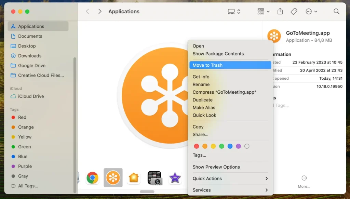
Task: Open the ellipsis action menu in toolbar
Action: pos(311,11)
